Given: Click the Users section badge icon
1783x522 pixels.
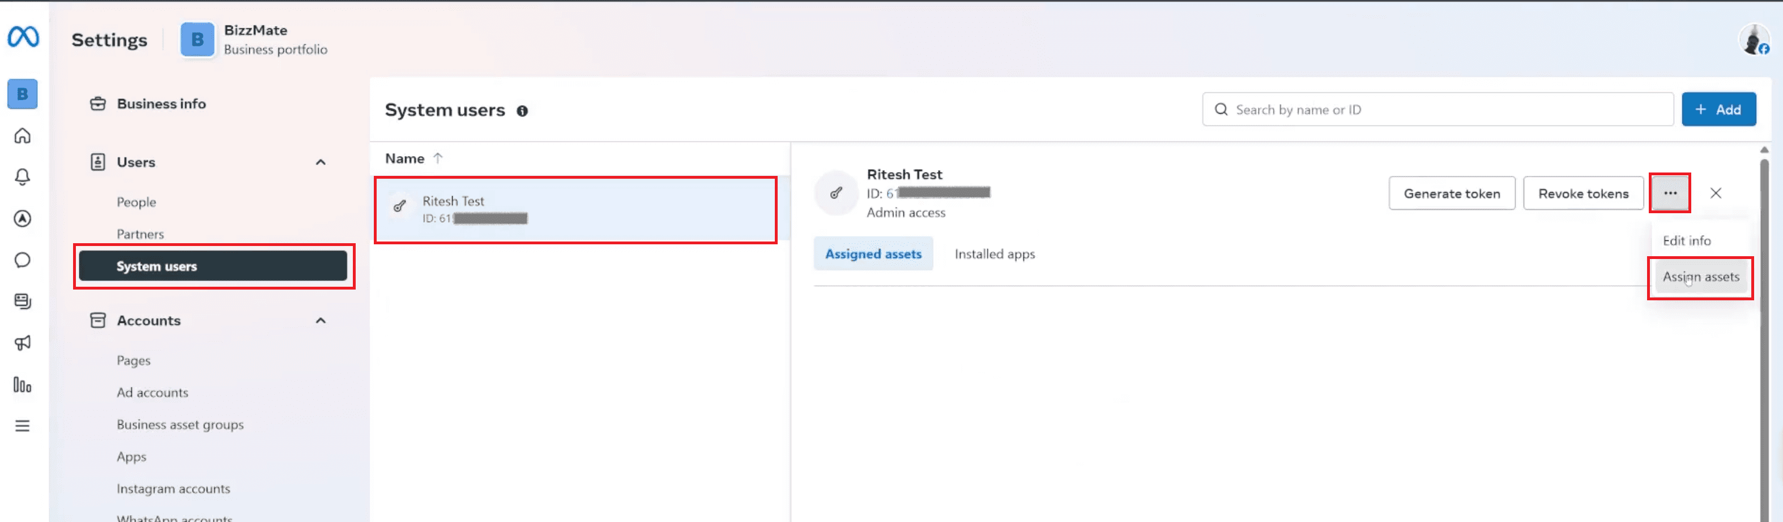Looking at the screenshot, I should click(x=99, y=162).
